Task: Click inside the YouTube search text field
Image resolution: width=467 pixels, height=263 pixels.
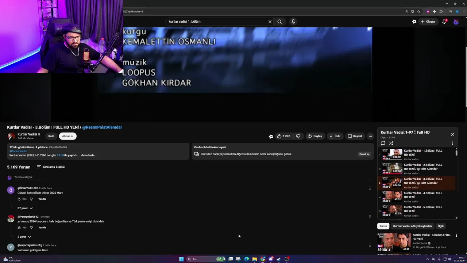Action: (x=217, y=22)
